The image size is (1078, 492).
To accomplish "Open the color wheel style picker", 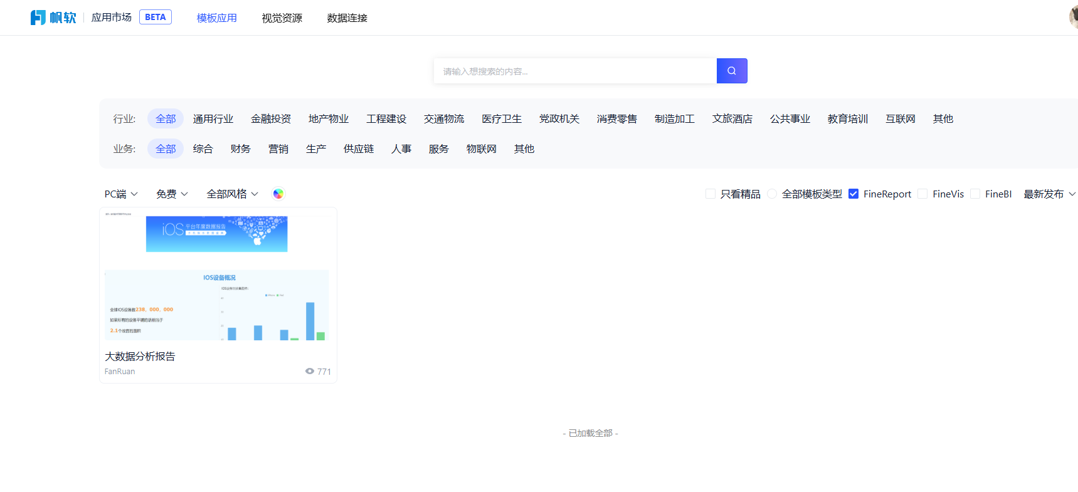I will 278,194.
